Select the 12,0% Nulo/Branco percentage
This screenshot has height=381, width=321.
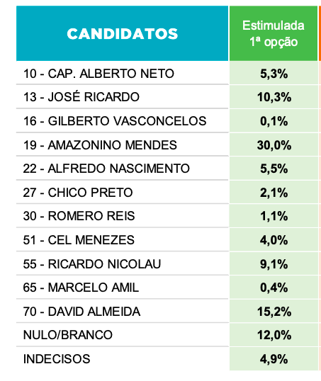point(274,335)
